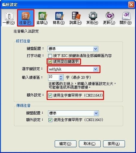Viewport: 136px width, 153px height.
Task: Decrease input buffer size with down arrow
Action: click(61, 79)
